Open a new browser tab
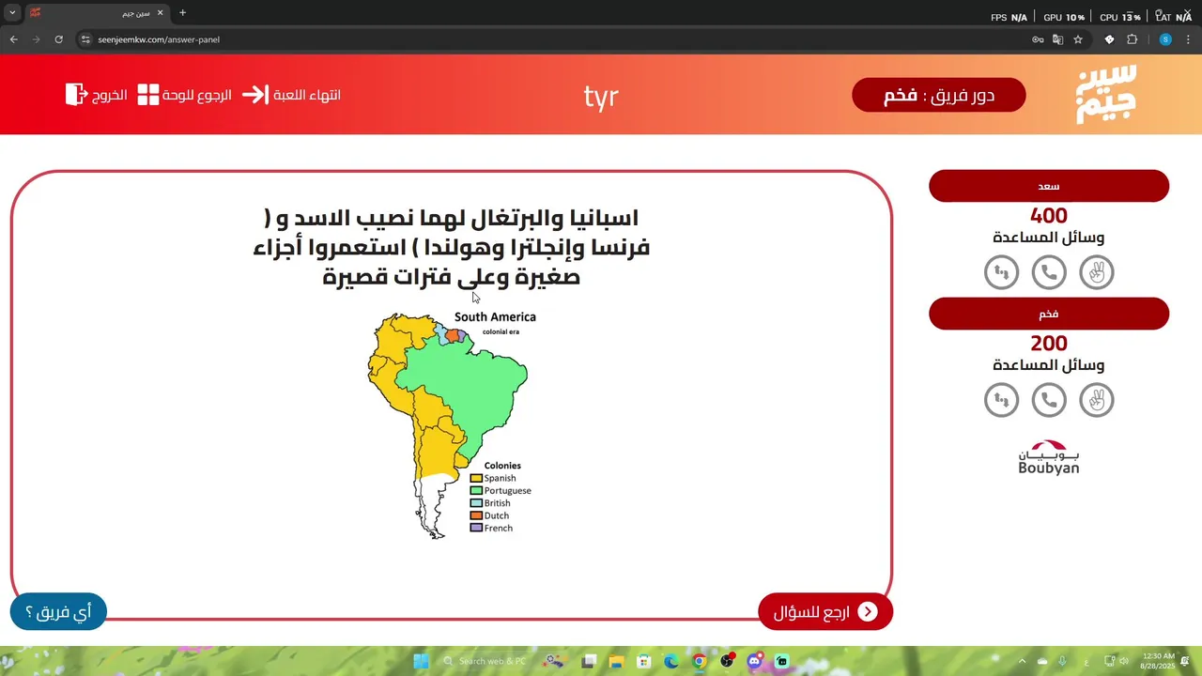Image resolution: width=1202 pixels, height=676 pixels. (x=182, y=13)
